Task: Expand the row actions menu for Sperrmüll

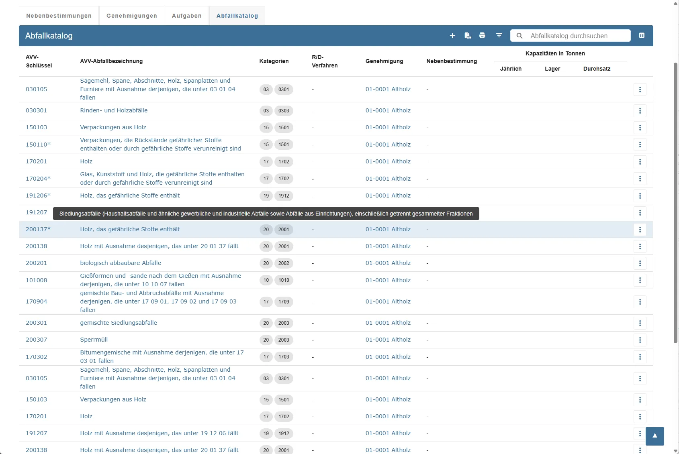Action: pos(640,340)
